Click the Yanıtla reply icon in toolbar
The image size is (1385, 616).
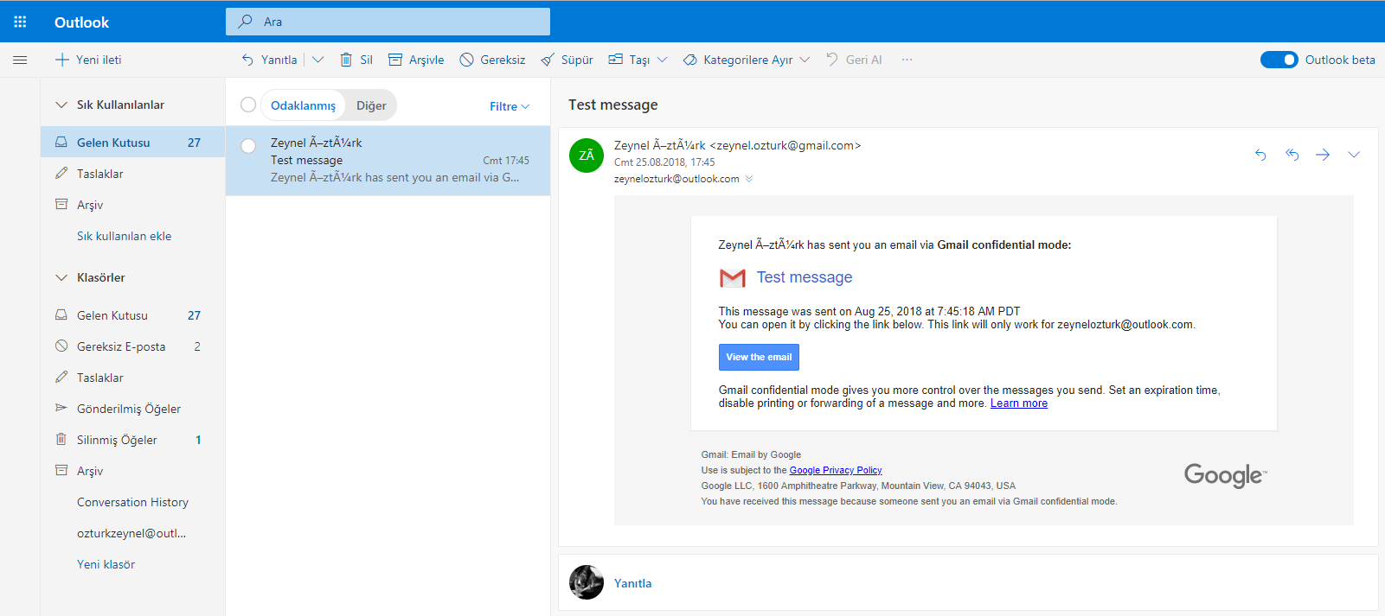click(x=247, y=60)
